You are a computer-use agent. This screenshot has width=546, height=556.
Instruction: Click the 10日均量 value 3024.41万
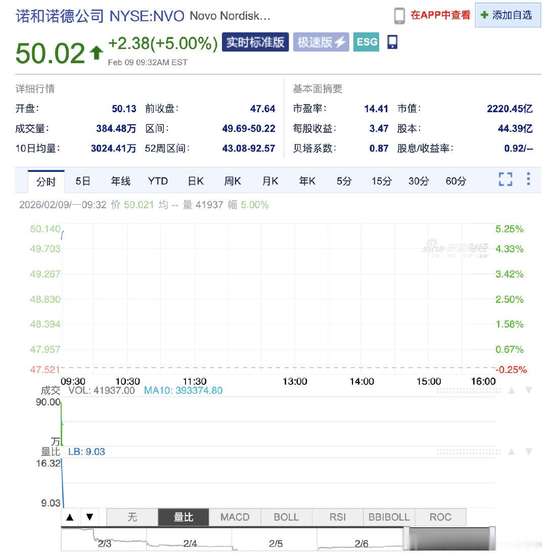[x=114, y=148]
